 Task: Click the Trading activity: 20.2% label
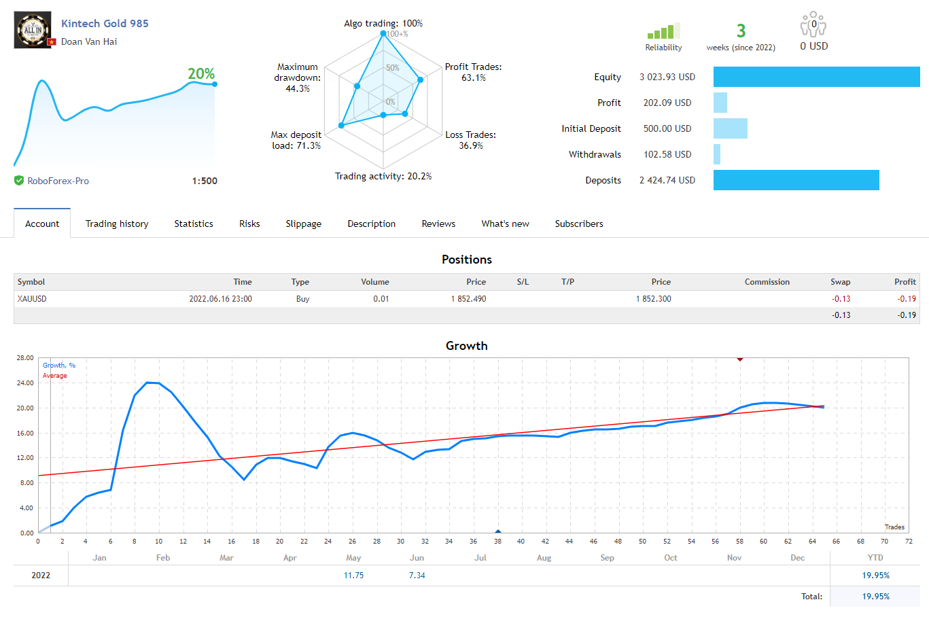click(x=383, y=176)
